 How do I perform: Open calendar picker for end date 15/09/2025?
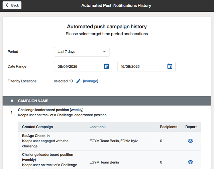[170, 66]
